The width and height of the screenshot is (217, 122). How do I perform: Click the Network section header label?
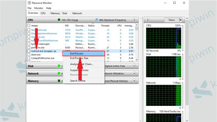click(x=33, y=74)
